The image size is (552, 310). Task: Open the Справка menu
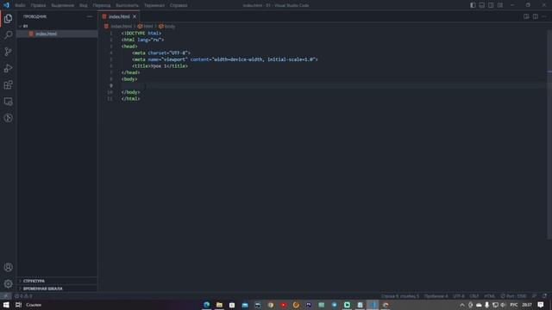click(179, 5)
